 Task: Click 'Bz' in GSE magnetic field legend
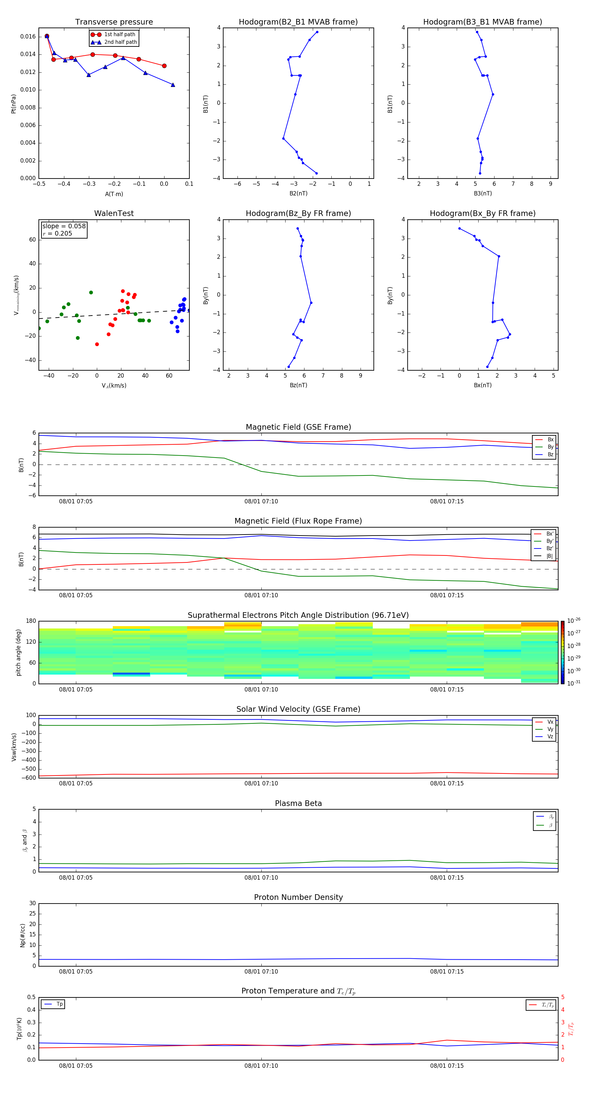click(x=544, y=454)
